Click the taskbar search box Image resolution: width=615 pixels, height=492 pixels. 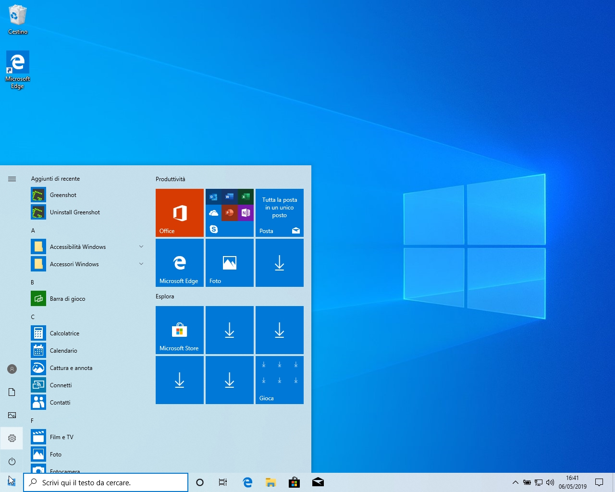[106, 482]
